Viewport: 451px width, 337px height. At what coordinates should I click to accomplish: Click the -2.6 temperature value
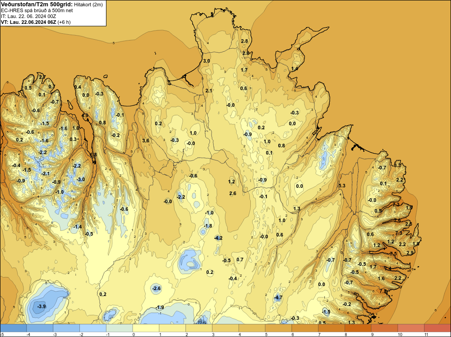point(156,288)
